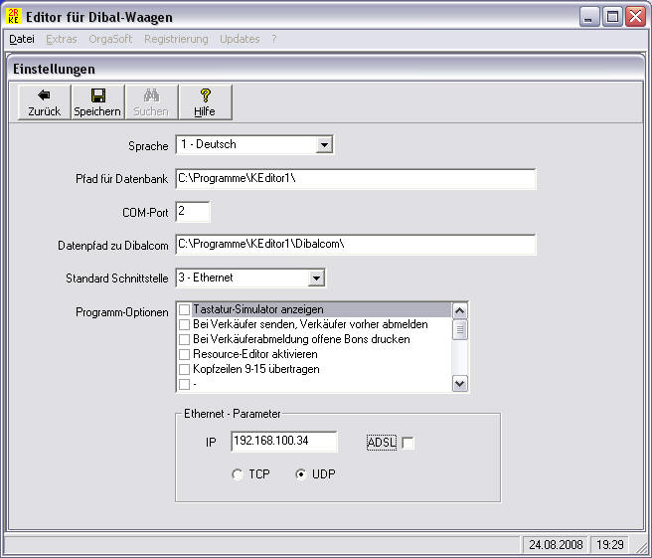Click the Speichern floppy disk icon
Viewport: 652px width, 558px height.
(x=97, y=95)
